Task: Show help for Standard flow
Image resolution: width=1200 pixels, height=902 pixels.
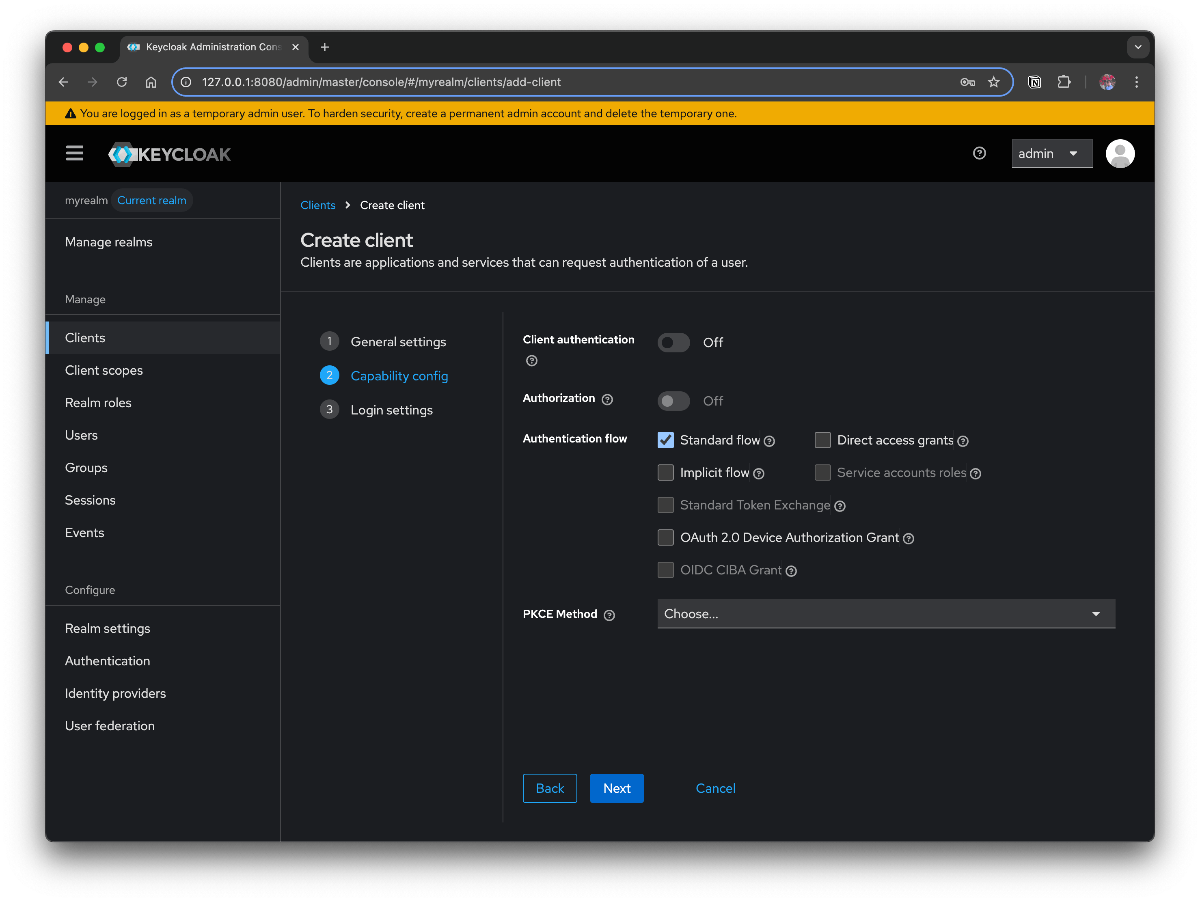Action: pyautogui.click(x=769, y=441)
